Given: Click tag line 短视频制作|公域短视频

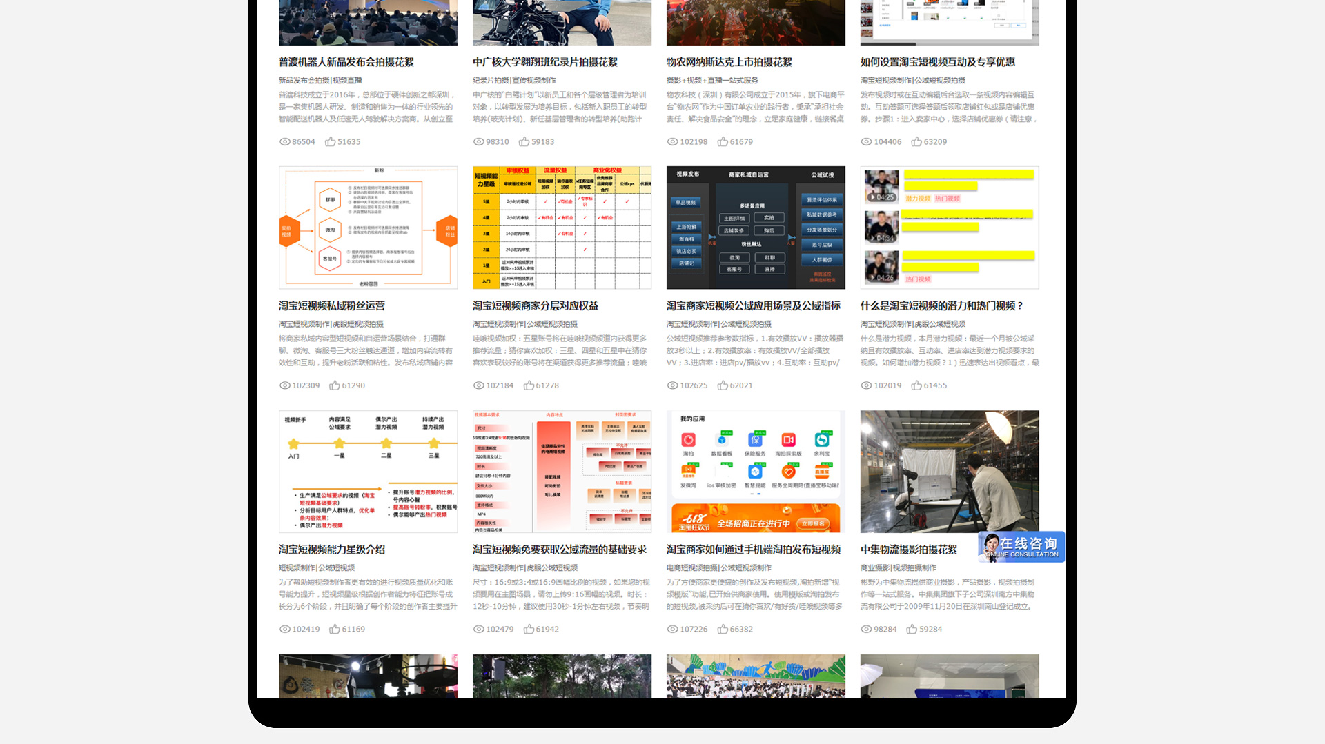Looking at the screenshot, I should (x=317, y=568).
